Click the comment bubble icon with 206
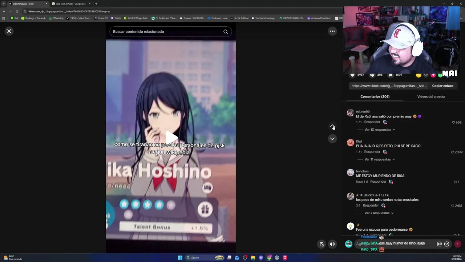Image resolution: width=465 pixels, height=262 pixels. pos(372,75)
